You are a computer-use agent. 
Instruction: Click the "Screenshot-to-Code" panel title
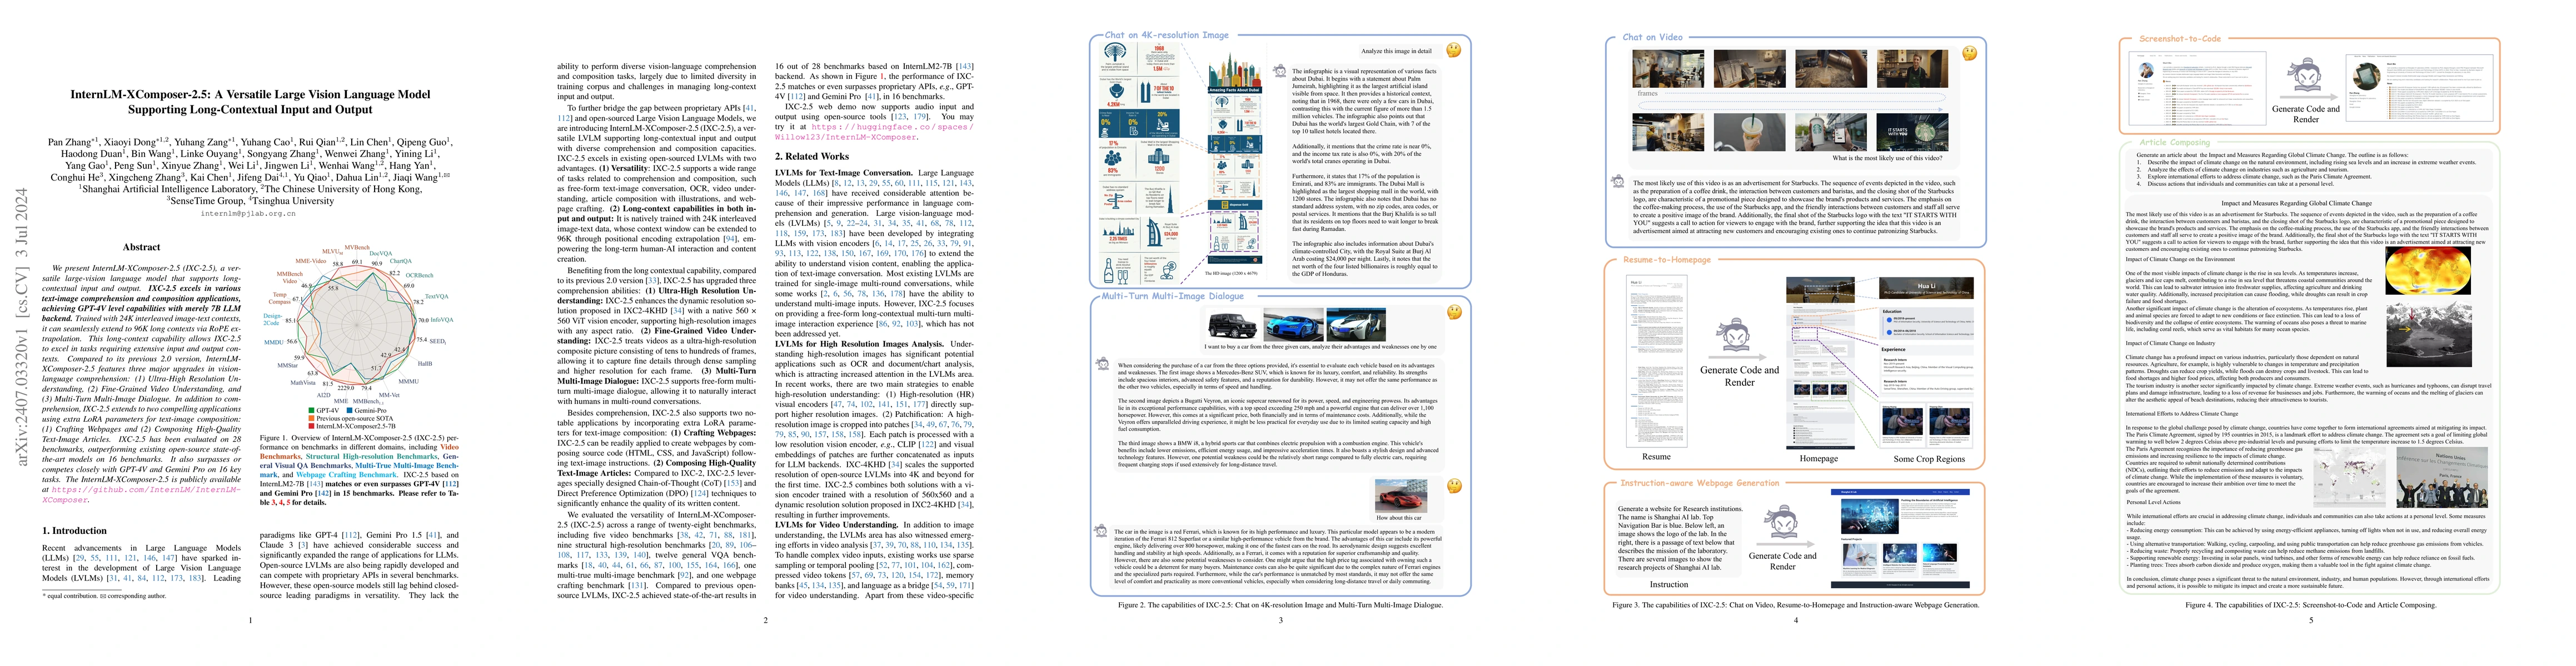tap(2180, 39)
